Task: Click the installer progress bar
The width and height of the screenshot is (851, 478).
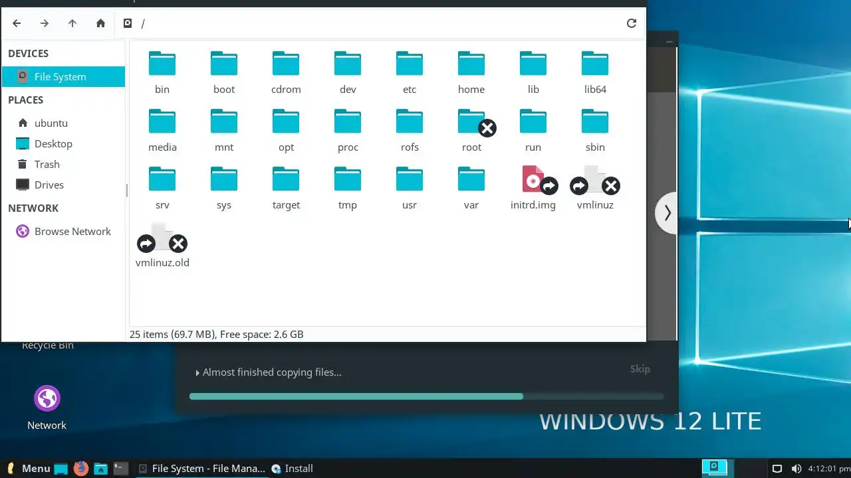Action: click(426, 396)
